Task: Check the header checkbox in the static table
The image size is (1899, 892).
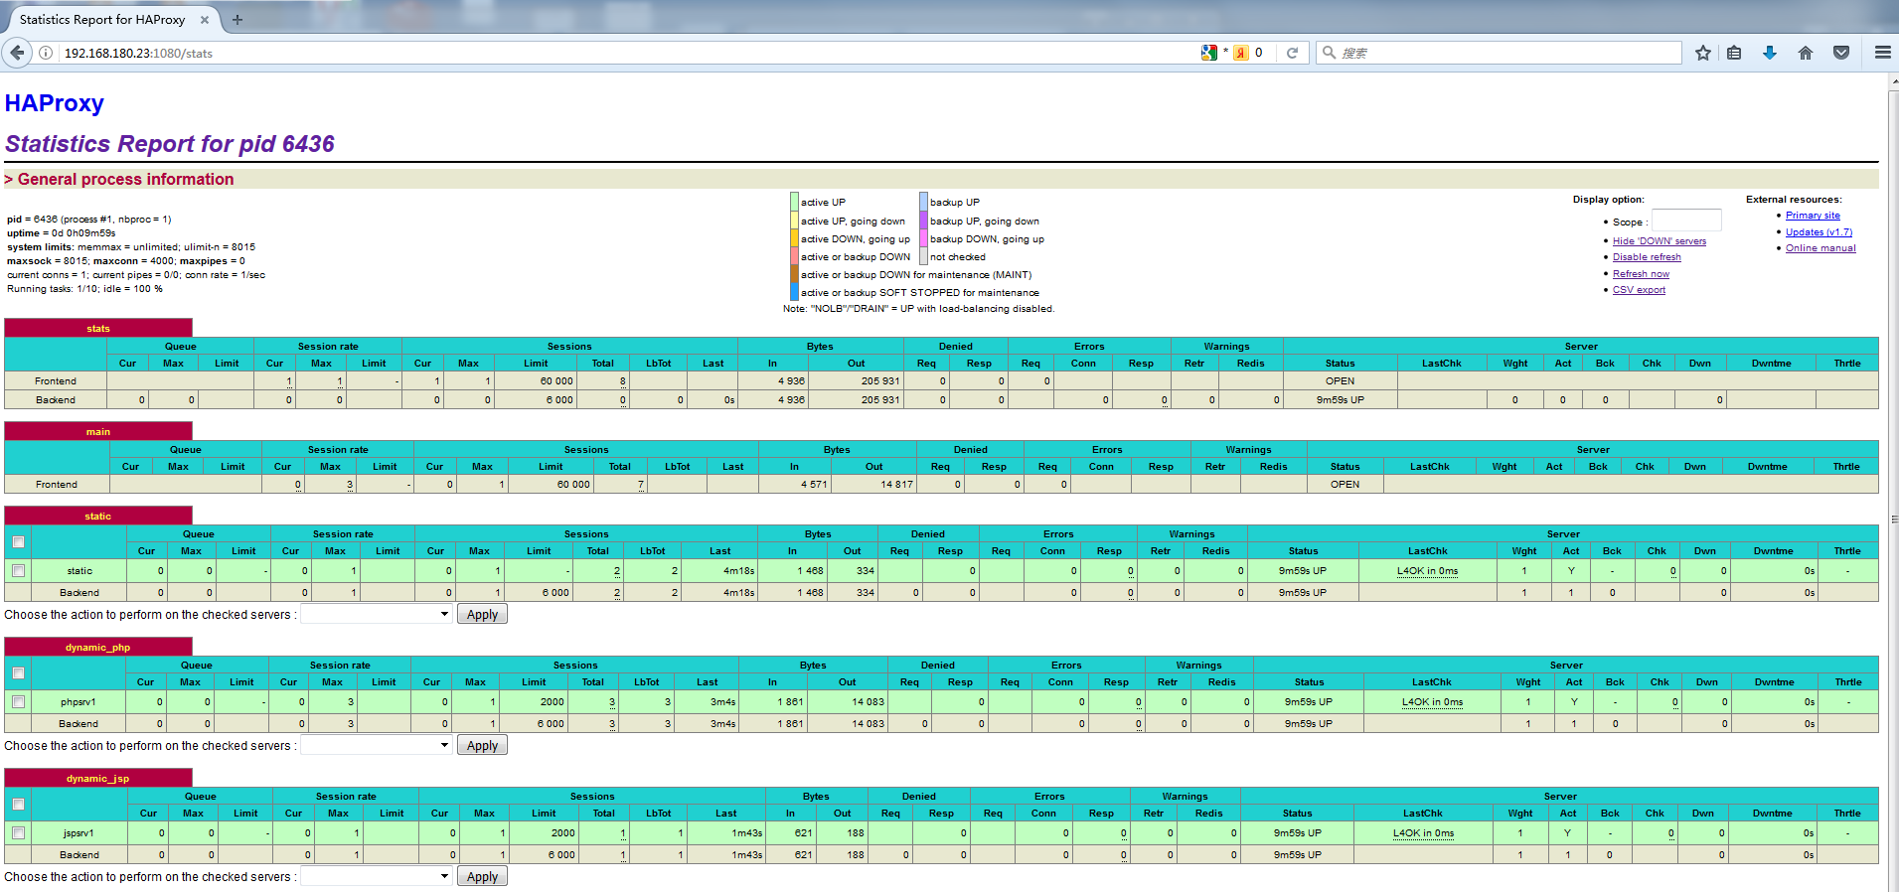Action: [x=18, y=541]
